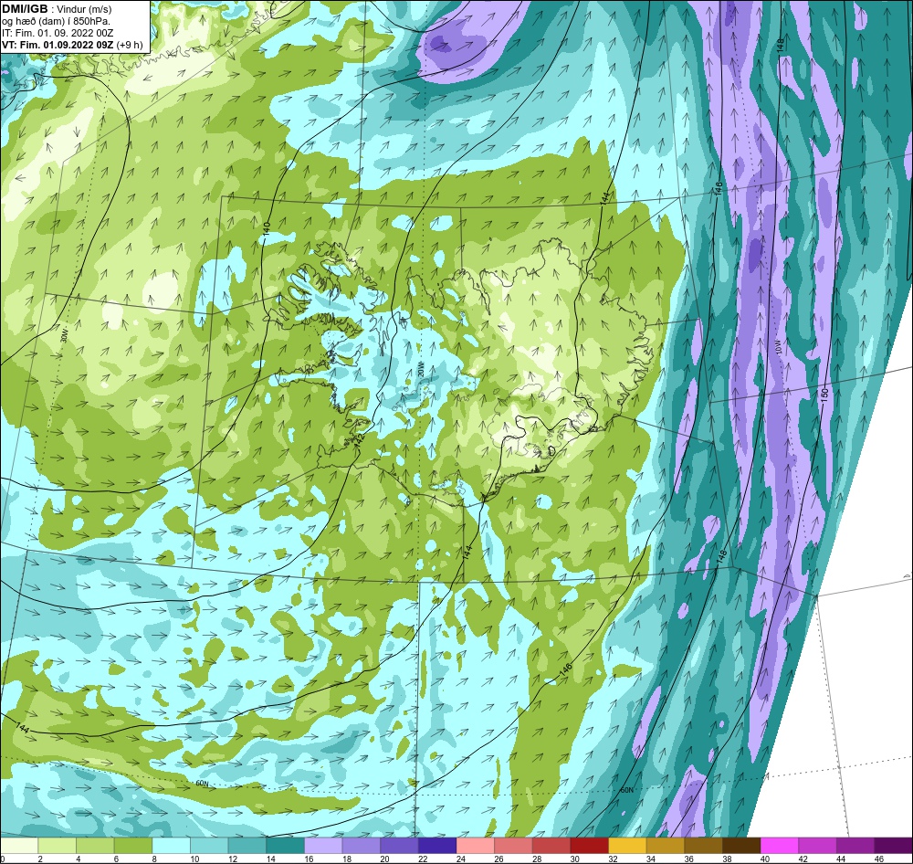Pick the 40–42 m/s magenta legend swatch

coord(780,846)
